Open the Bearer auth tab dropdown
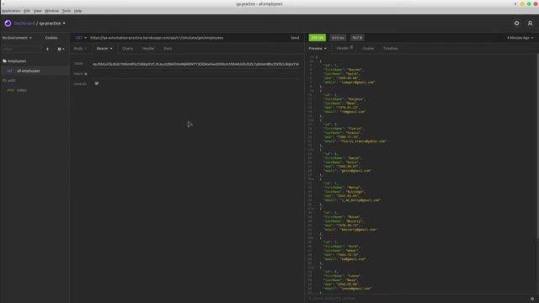The image size is (539, 303). click(104, 49)
